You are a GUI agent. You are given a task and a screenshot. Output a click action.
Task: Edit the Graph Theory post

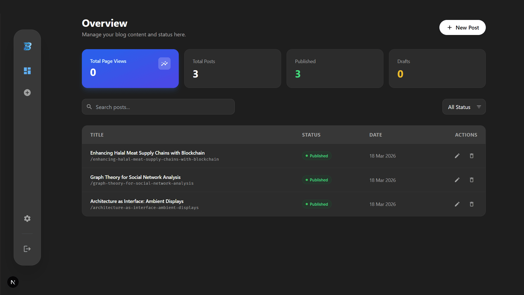[x=457, y=180]
